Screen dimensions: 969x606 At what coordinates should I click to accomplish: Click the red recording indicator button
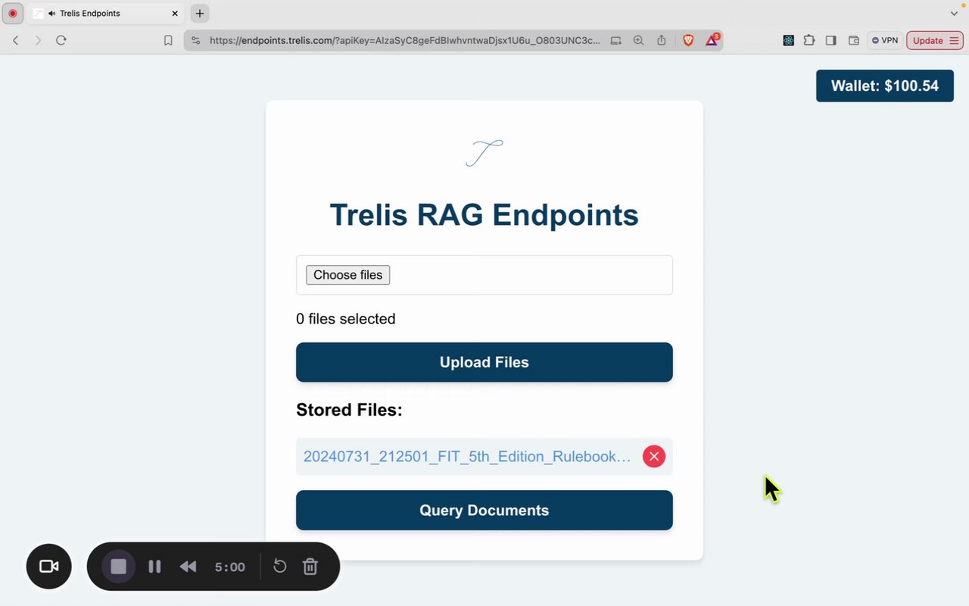(12, 14)
